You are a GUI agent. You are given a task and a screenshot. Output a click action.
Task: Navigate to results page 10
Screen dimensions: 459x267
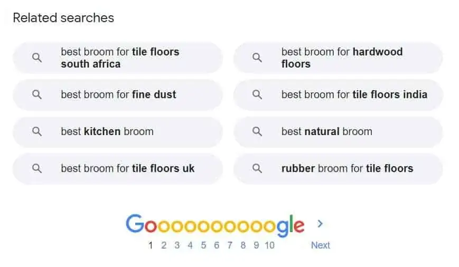click(269, 245)
